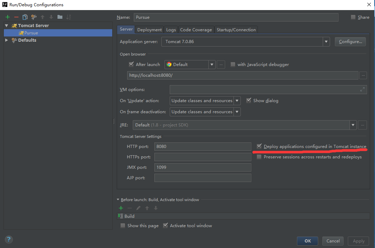Add a Before launch task with green plus
Screen dimensions: 375x248
pos(121,208)
